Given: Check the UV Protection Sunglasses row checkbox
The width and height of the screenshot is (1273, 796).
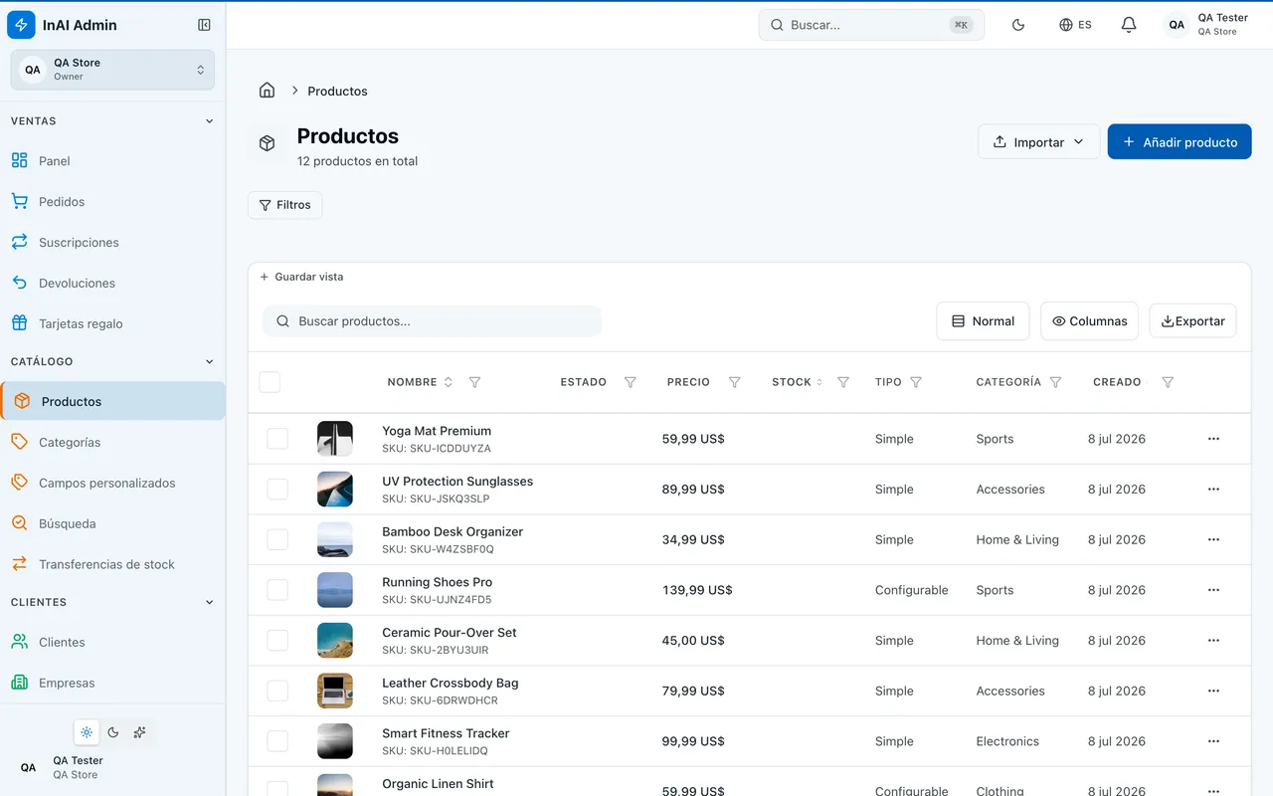Looking at the screenshot, I should click(277, 490).
